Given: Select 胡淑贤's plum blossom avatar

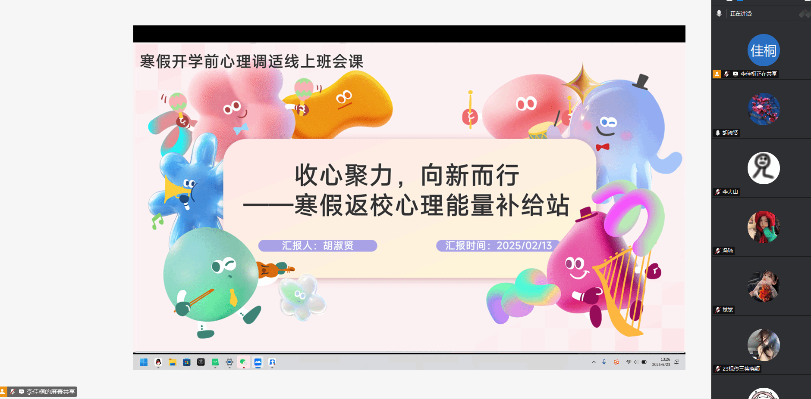Looking at the screenshot, I should (764, 109).
